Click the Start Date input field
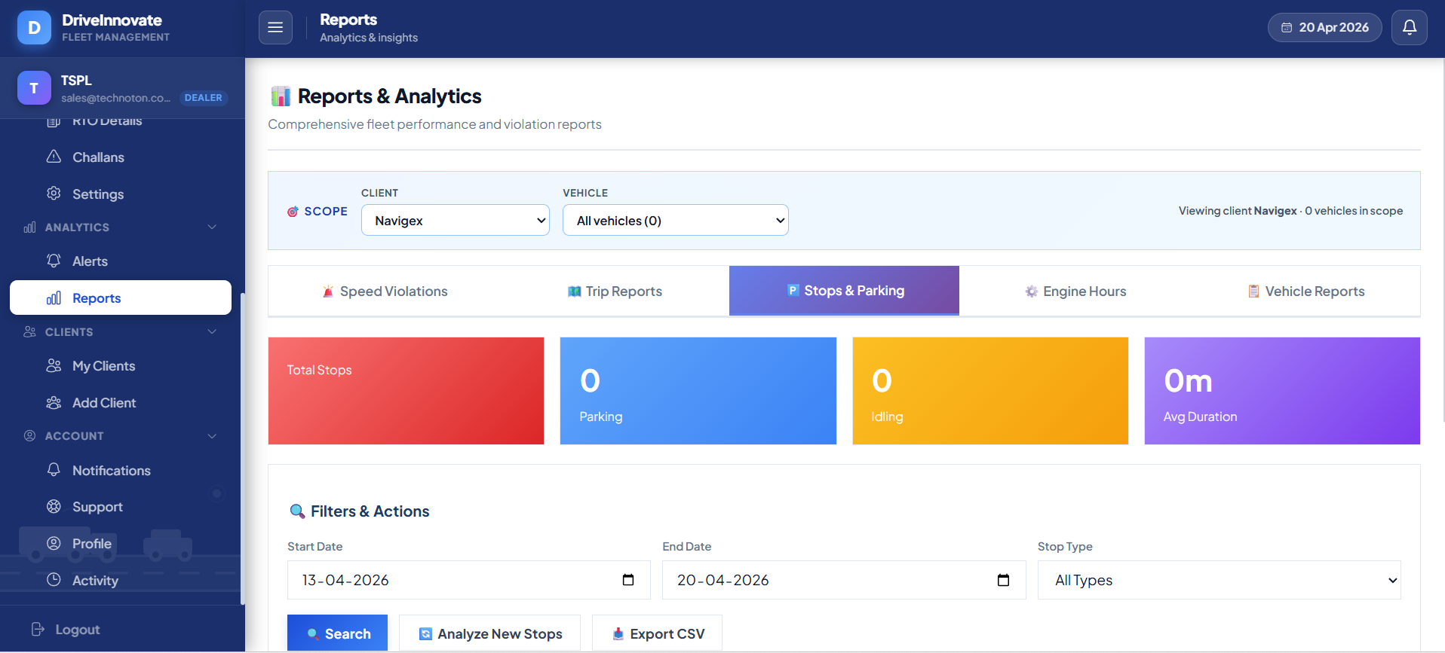1445x653 pixels. coord(469,580)
